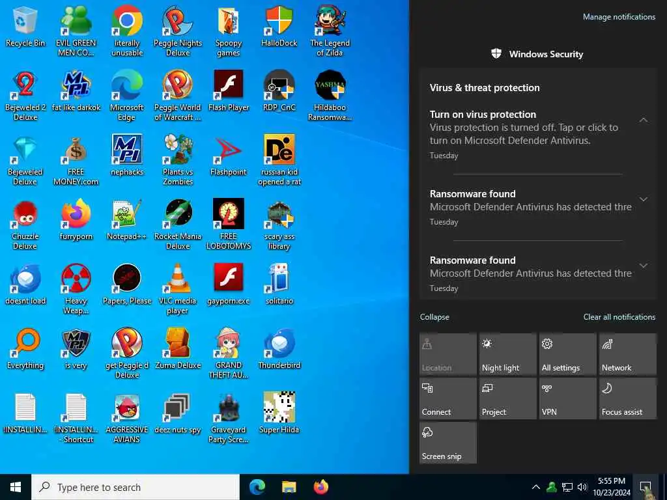Open the Start menu
The height and width of the screenshot is (500, 667).
point(16,487)
